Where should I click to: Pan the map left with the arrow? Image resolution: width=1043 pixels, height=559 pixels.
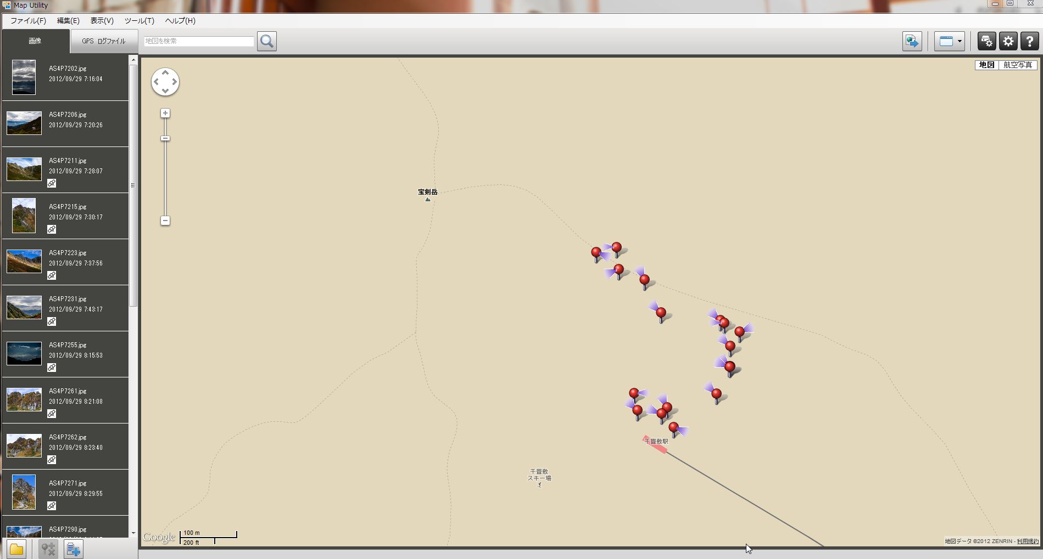[156, 82]
